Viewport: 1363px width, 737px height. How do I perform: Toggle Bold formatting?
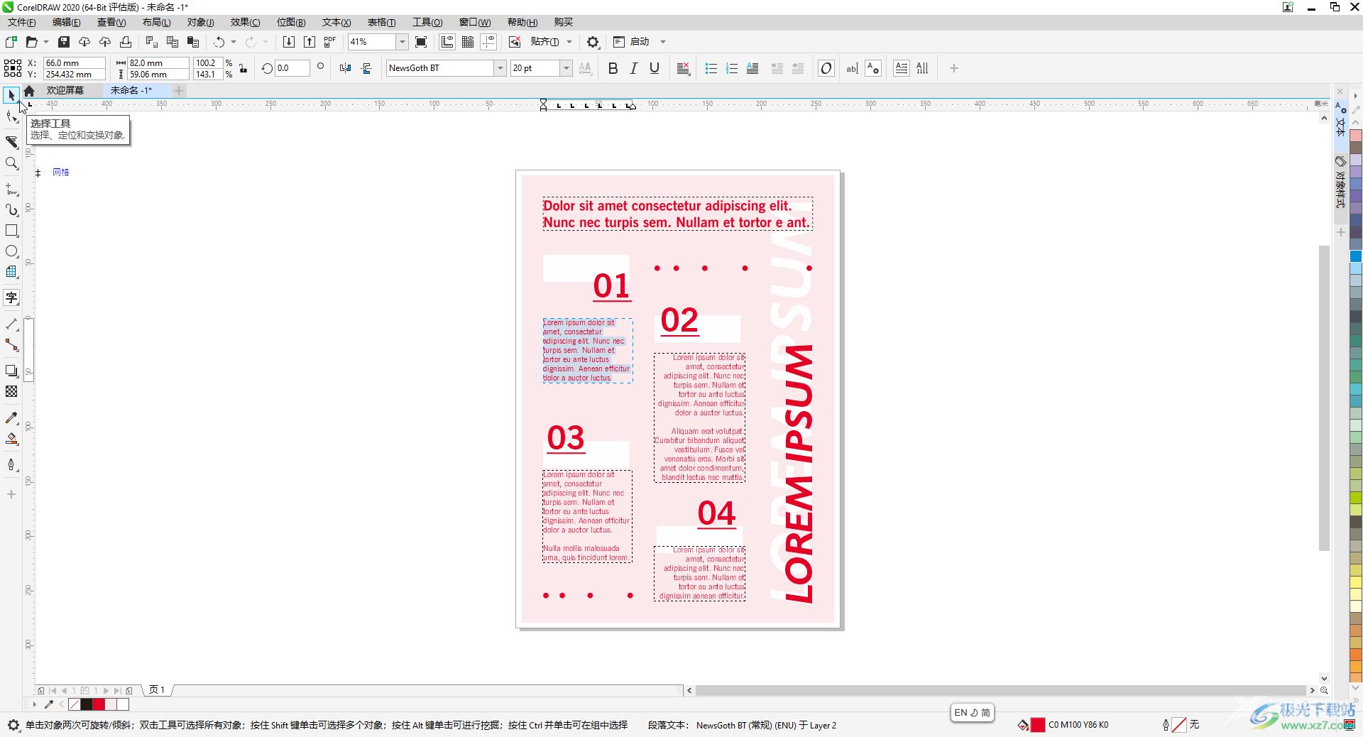pyautogui.click(x=613, y=68)
